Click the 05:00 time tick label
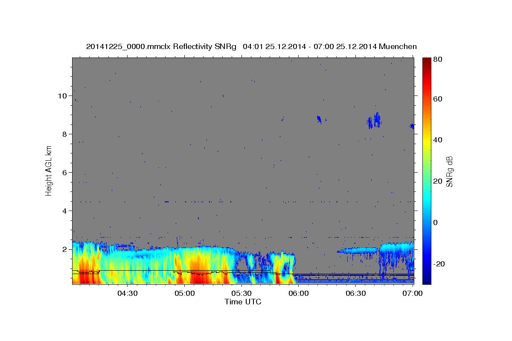512x341 pixels. point(184,293)
